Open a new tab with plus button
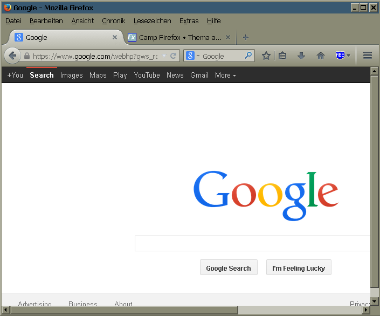The height and width of the screenshot is (316, 380). [x=245, y=37]
